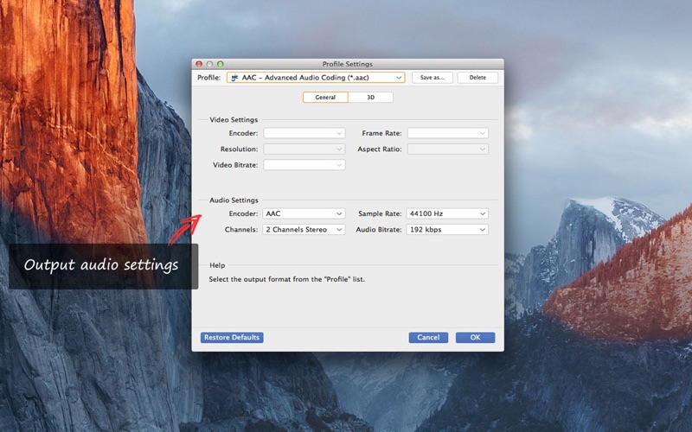Viewport: 692px width, 432px height.
Task: Click Restore Defaults
Action: pos(232,338)
